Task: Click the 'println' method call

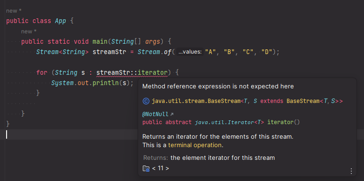Action: pos(106,83)
